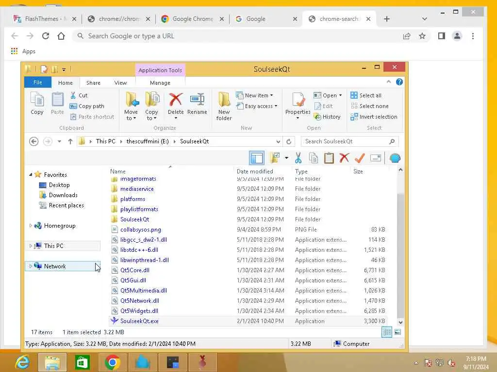Collapse the Favorites tree node
The height and width of the screenshot is (372, 497).
point(31,174)
